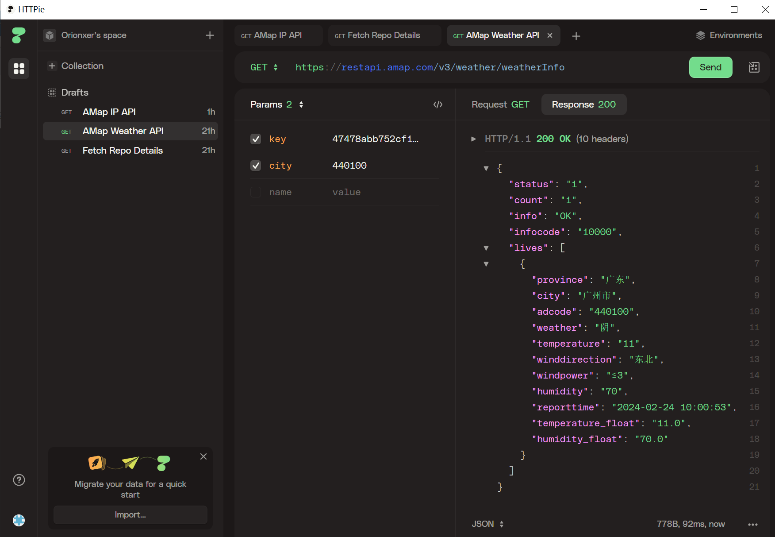Add new item with plus beside Orionxer's space
Image resolution: width=775 pixels, height=537 pixels.
pyautogui.click(x=210, y=35)
